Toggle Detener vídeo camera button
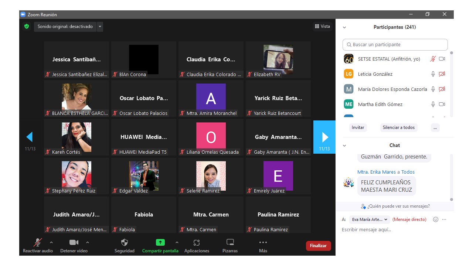Screen dimensions: 473x266 pyautogui.click(x=74, y=243)
